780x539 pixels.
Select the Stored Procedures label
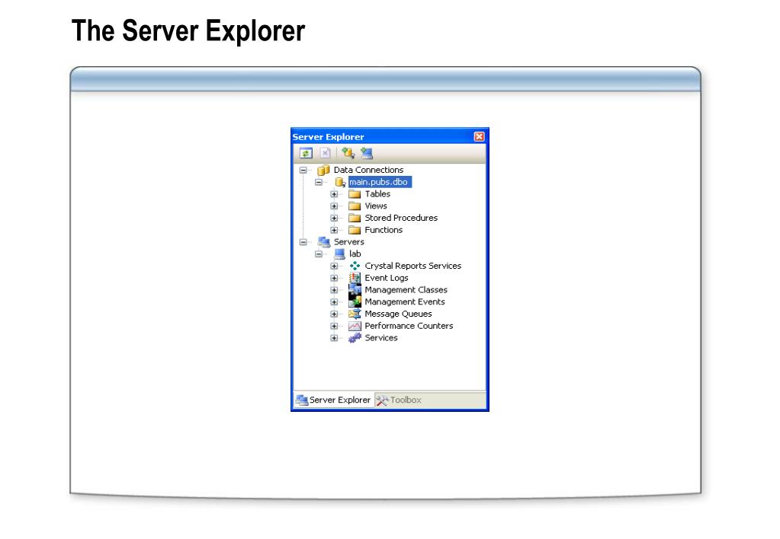pos(402,218)
